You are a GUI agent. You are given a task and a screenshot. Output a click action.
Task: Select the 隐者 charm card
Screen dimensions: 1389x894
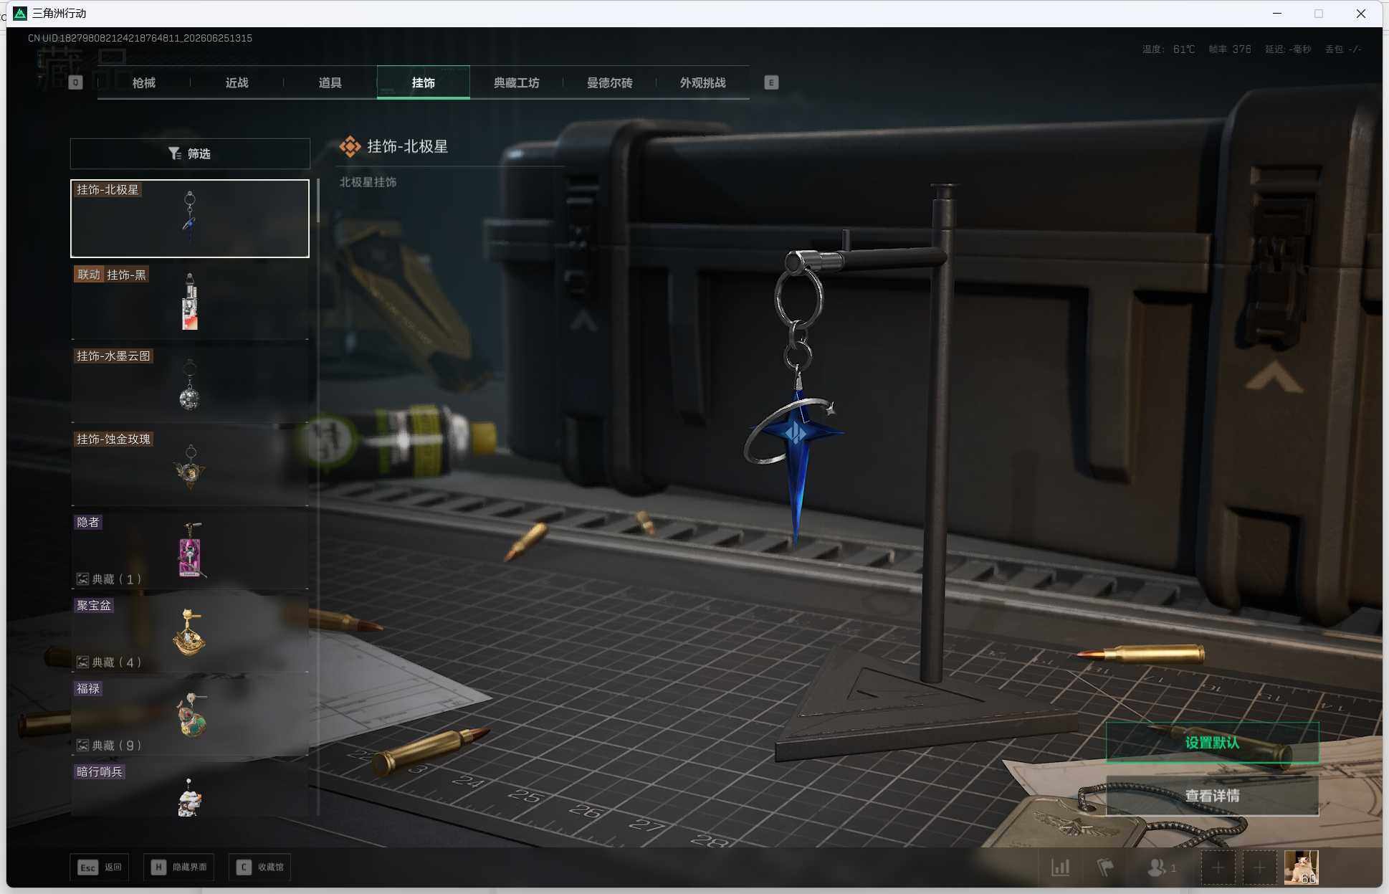click(190, 551)
